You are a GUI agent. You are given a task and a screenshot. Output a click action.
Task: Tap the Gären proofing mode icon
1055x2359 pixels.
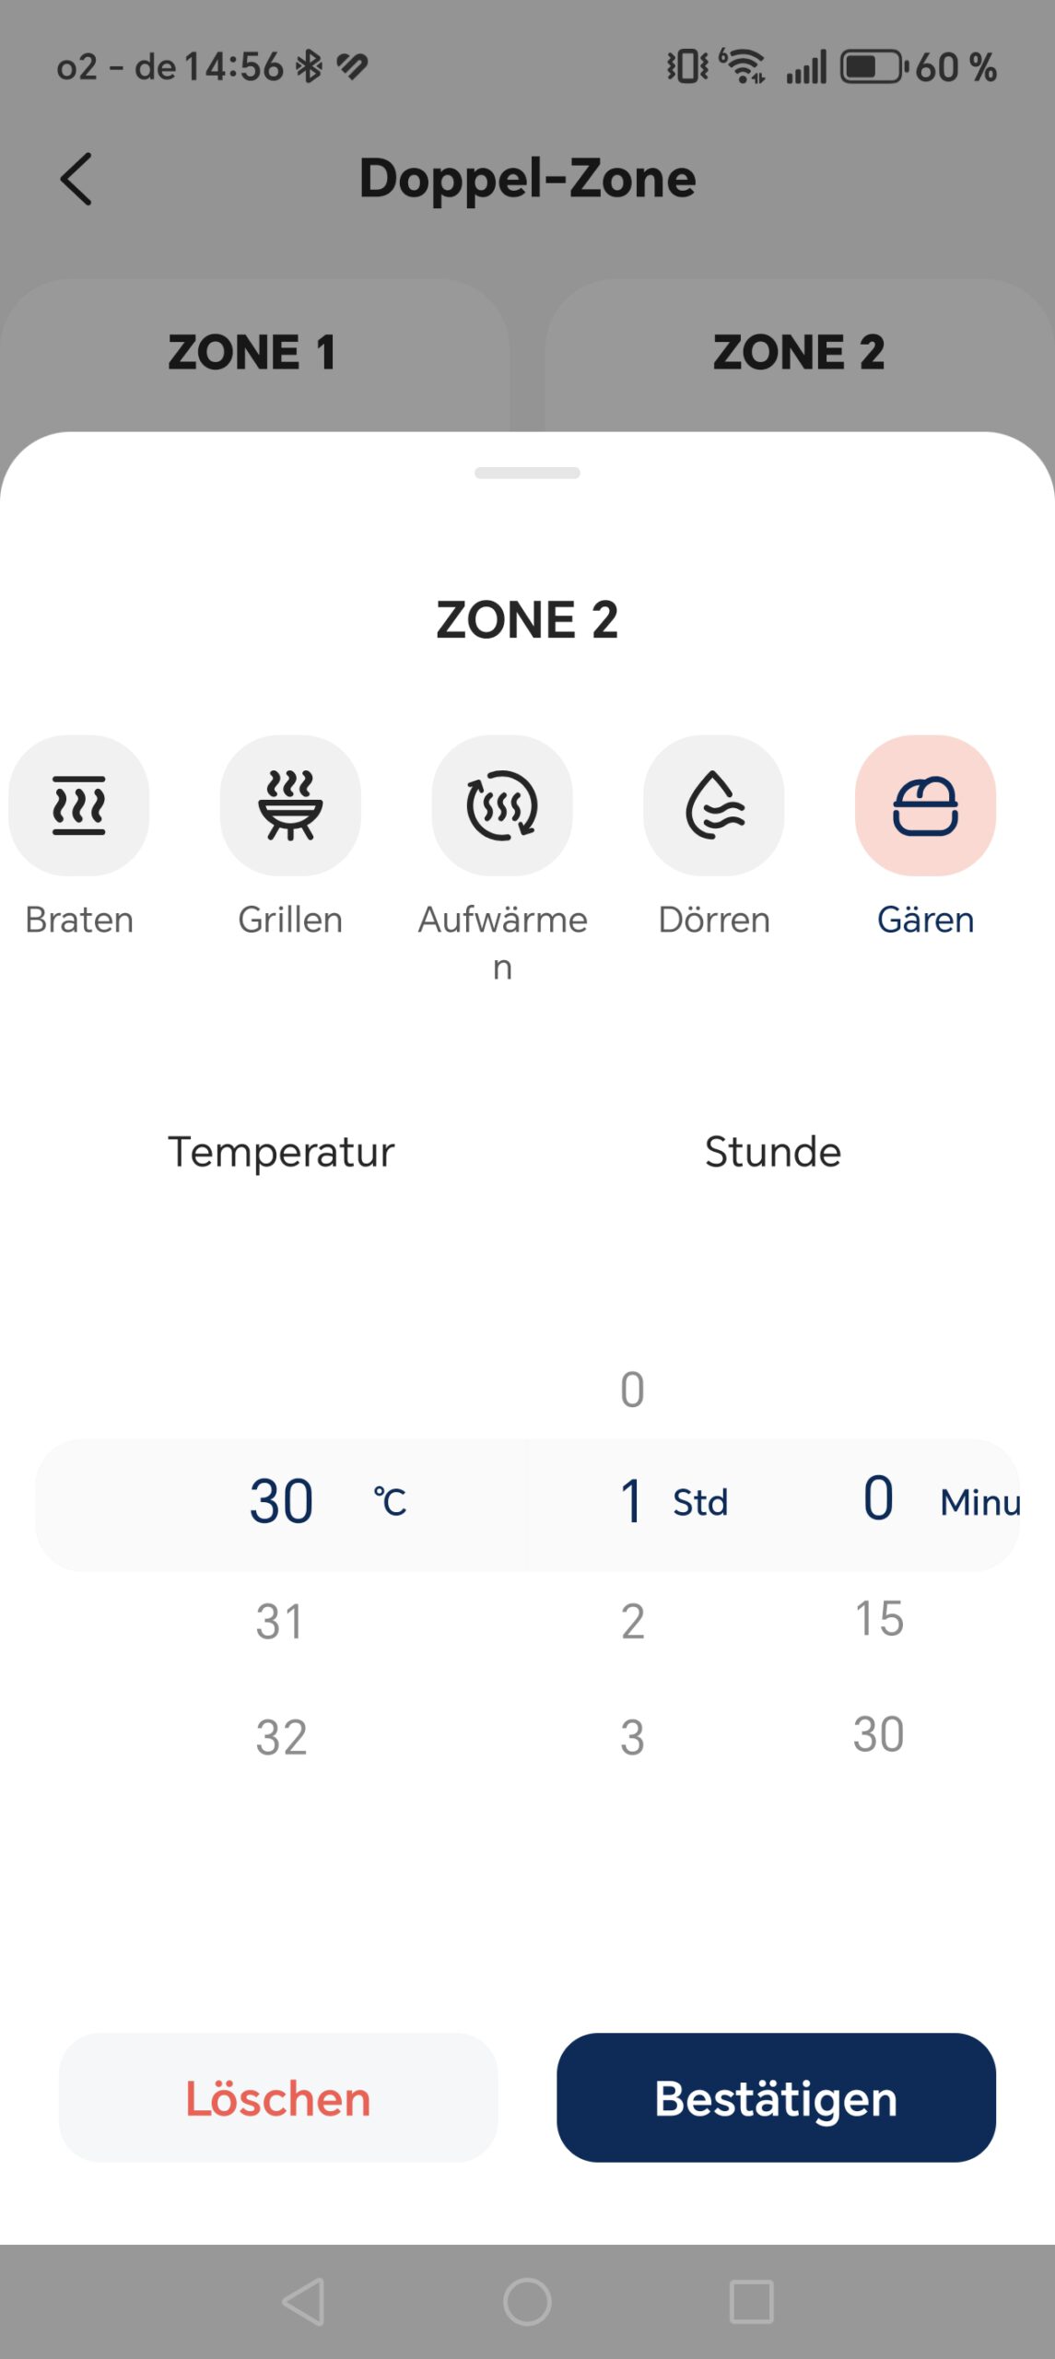click(925, 804)
